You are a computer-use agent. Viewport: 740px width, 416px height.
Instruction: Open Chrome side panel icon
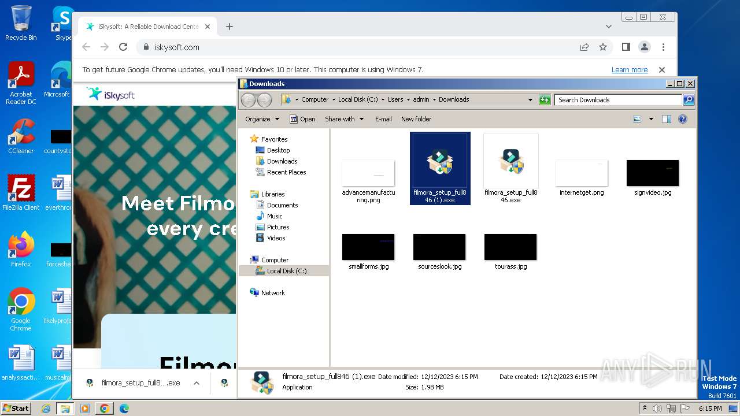(626, 47)
